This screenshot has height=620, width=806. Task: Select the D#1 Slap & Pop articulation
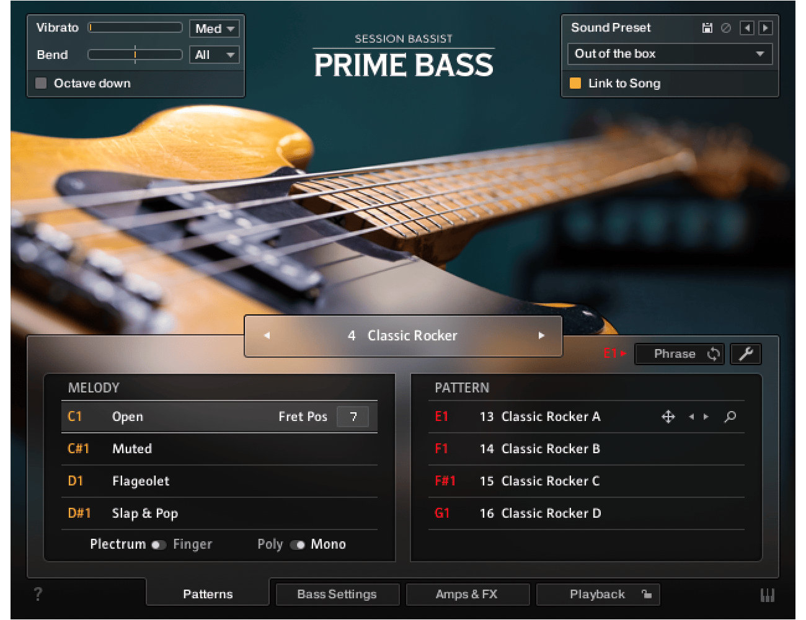(x=219, y=513)
